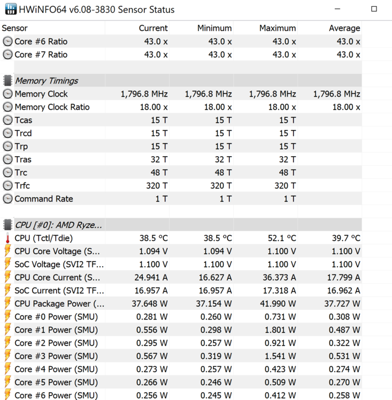Click the HWiNFO64 app icon in title bar

[x=11, y=9]
